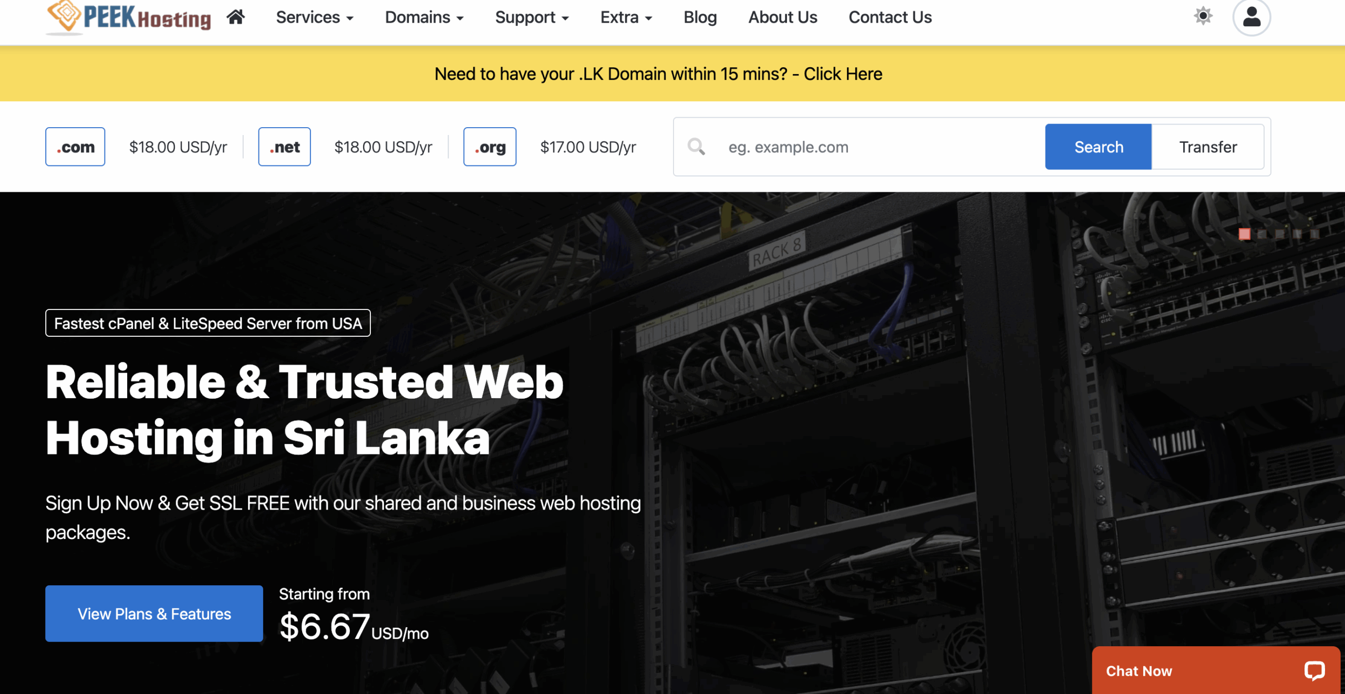Open Contact Us page

(x=890, y=17)
